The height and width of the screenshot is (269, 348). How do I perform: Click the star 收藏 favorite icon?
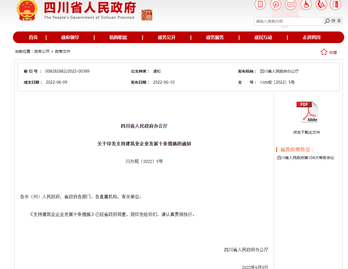coord(324,52)
